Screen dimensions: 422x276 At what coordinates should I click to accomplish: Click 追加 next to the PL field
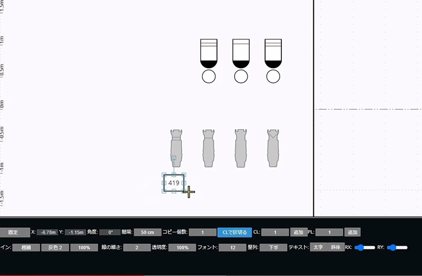pos(353,232)
